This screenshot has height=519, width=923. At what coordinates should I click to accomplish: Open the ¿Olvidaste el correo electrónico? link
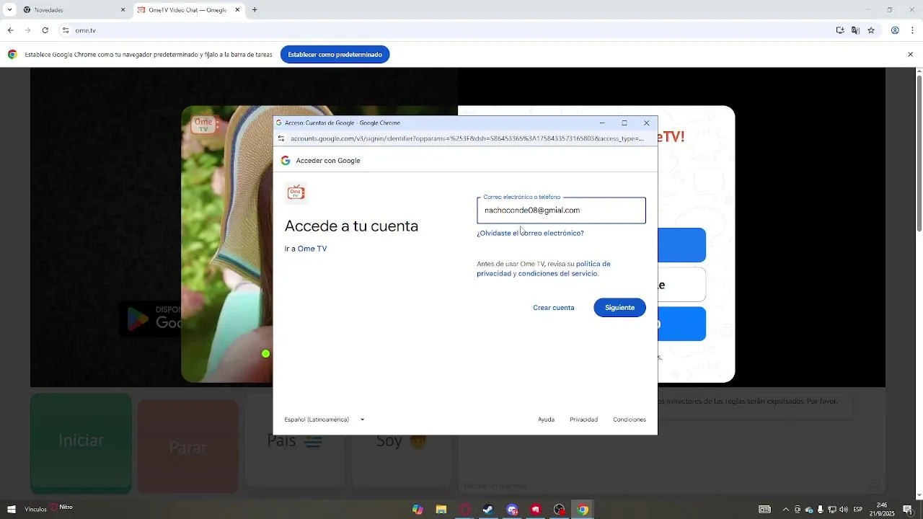click(530, 234)
